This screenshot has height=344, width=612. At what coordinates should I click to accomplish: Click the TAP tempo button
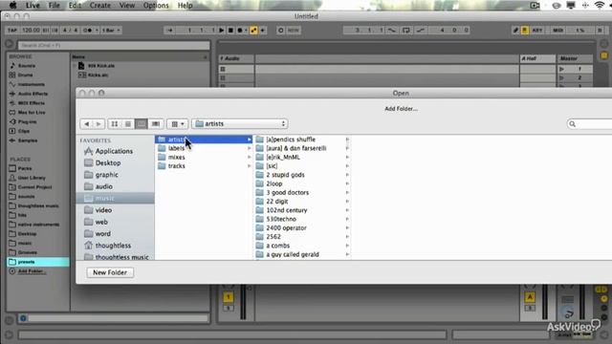coord(12,30)
